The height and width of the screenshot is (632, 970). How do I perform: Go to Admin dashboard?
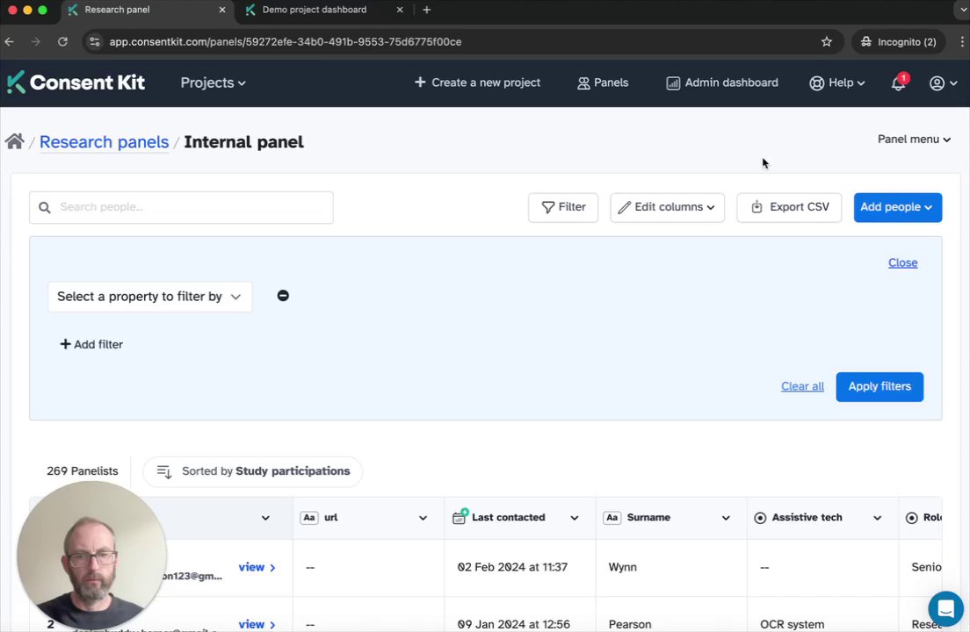click(x=721, y=83)
